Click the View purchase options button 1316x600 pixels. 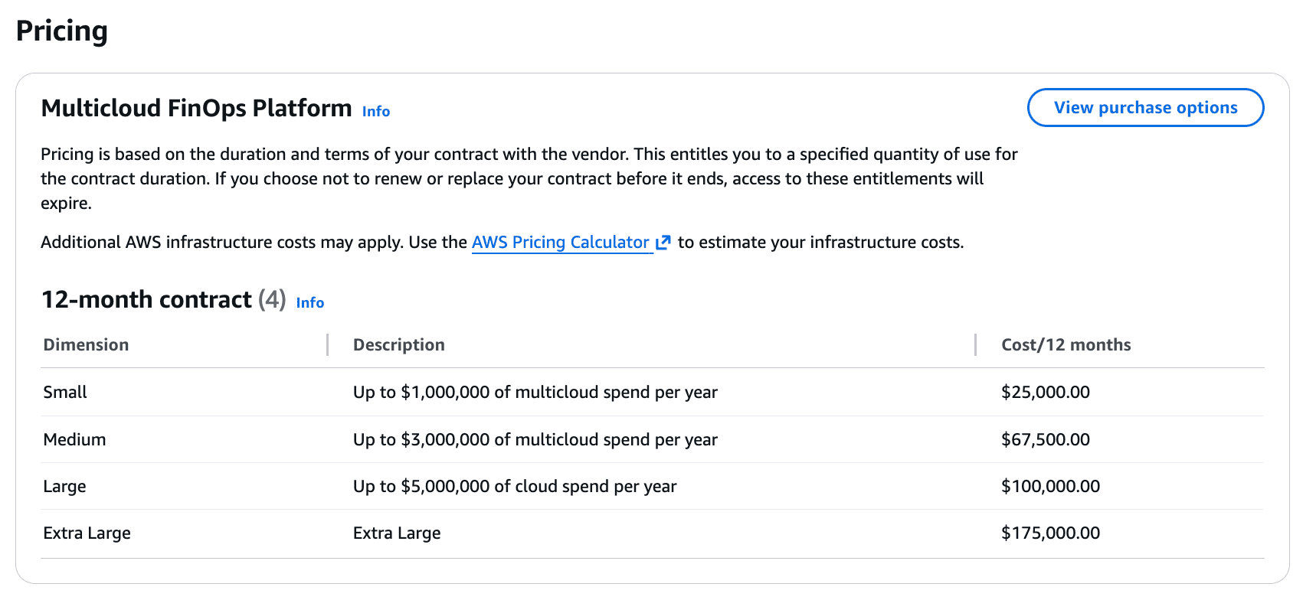[1144, 107]
